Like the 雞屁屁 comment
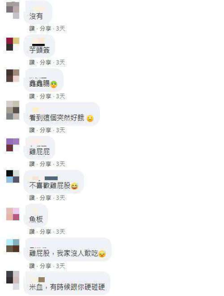224x296 pixels. (x=32, y=164)
